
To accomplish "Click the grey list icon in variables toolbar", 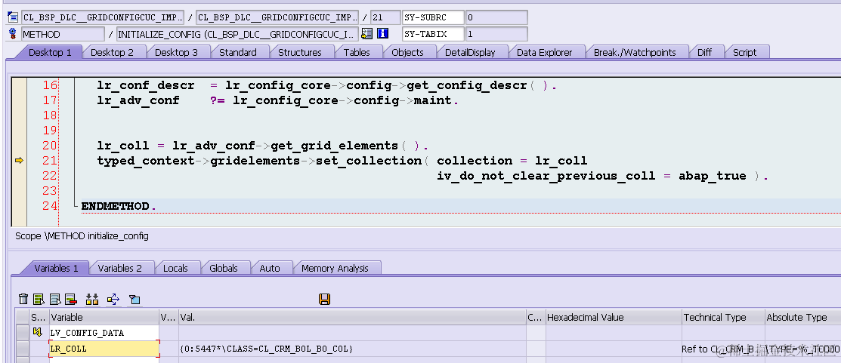I will pos(54,300).
